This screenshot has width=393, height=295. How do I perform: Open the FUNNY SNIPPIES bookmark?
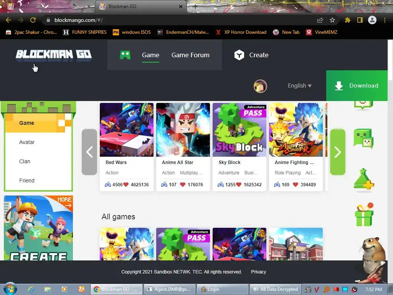coord(85,32)
